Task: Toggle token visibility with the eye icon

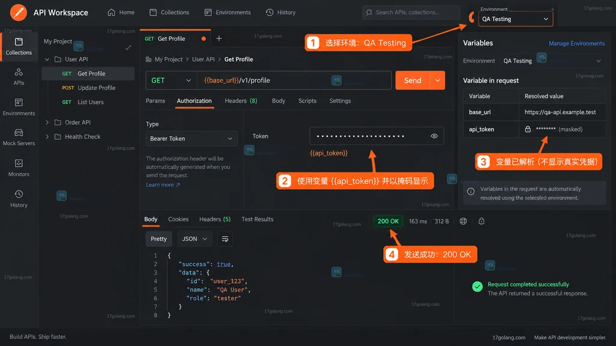Action: [434, 136]
